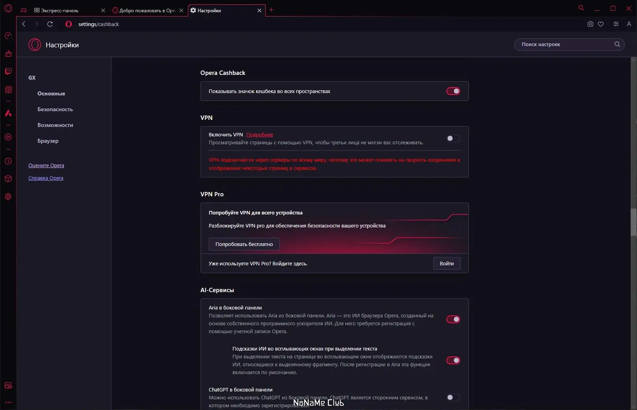Click the scrollbar down arrow
The height and width of the screenshot is (410, 637).
click(x=633, y=407)
